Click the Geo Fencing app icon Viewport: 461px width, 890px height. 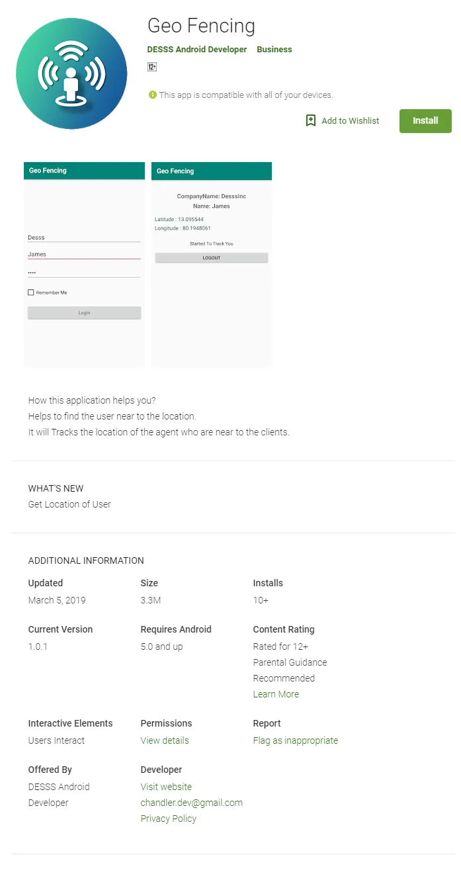pos(71,73)
